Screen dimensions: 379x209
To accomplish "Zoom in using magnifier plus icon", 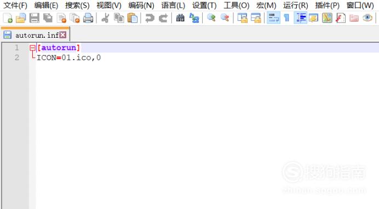I will pos(211,18).
